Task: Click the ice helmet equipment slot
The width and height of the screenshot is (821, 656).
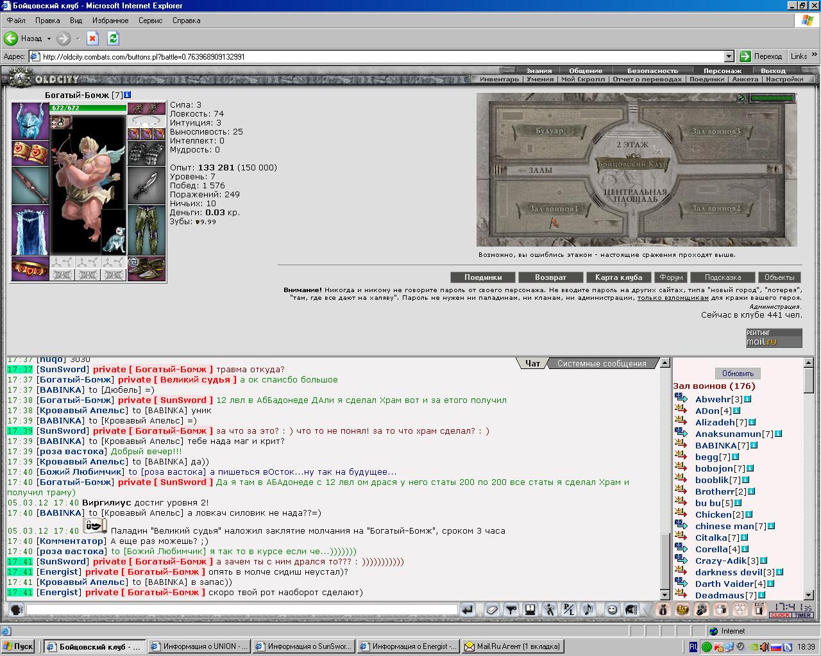Action: pos(30,120)
